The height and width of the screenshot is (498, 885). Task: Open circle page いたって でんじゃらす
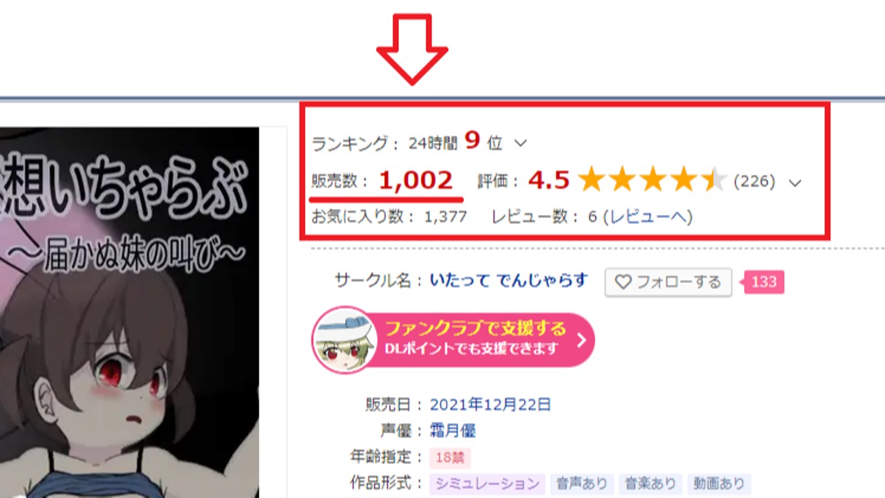[508, 281]
